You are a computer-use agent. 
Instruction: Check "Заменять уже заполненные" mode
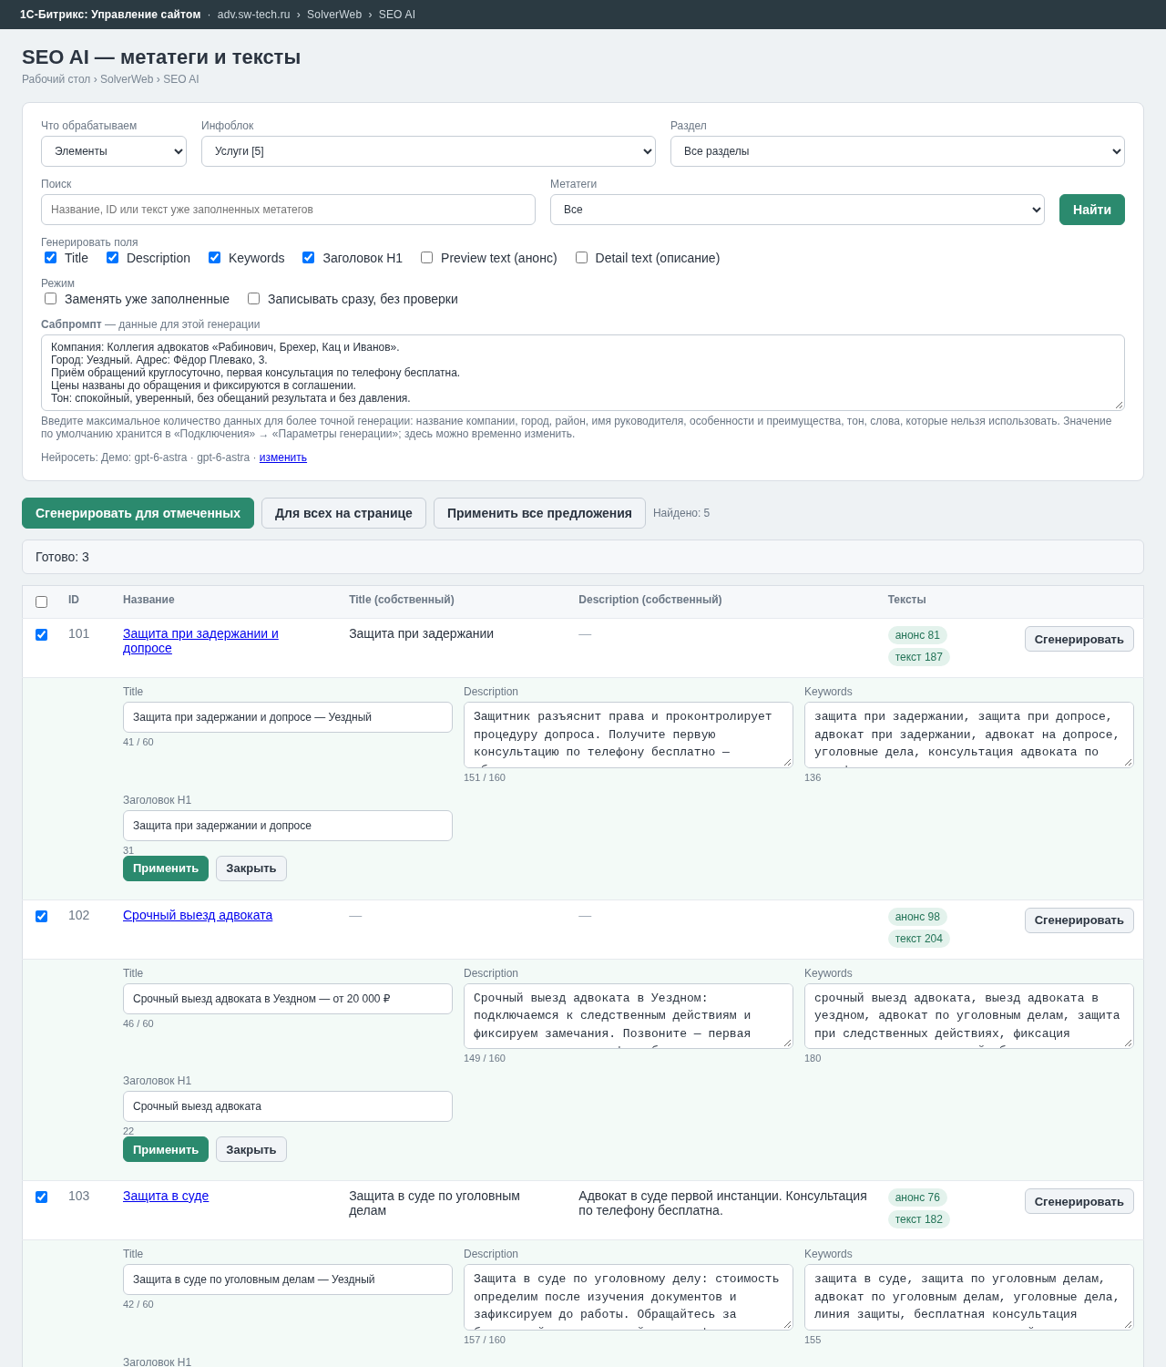(51, 299)
